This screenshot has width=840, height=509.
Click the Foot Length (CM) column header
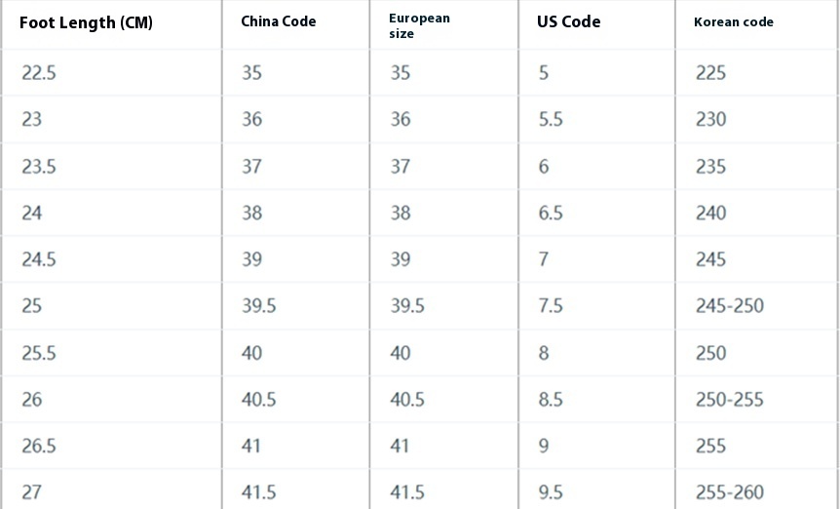[x=86, y=22]
